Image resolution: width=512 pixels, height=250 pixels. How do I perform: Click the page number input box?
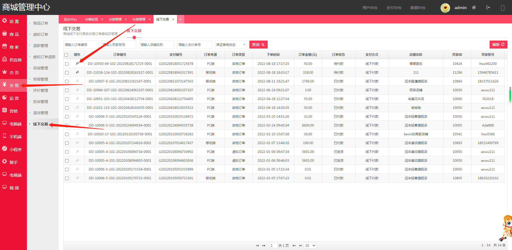[274, 245]
